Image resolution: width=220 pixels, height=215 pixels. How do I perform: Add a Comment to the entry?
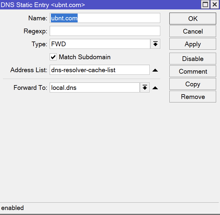[193, 71]
